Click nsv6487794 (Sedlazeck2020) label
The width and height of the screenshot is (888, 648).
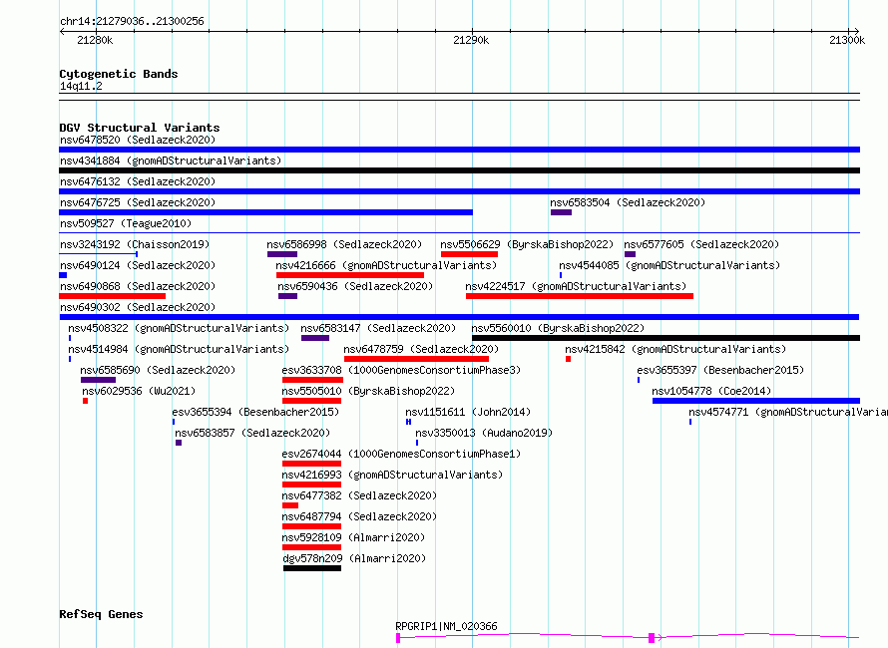359,516
